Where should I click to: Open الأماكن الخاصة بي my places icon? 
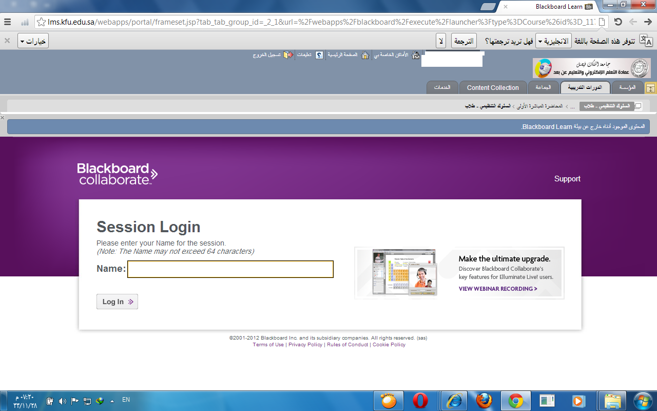click(416, 54)
